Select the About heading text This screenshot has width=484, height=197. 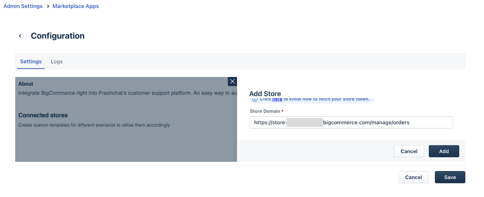(x=26, y=84)
